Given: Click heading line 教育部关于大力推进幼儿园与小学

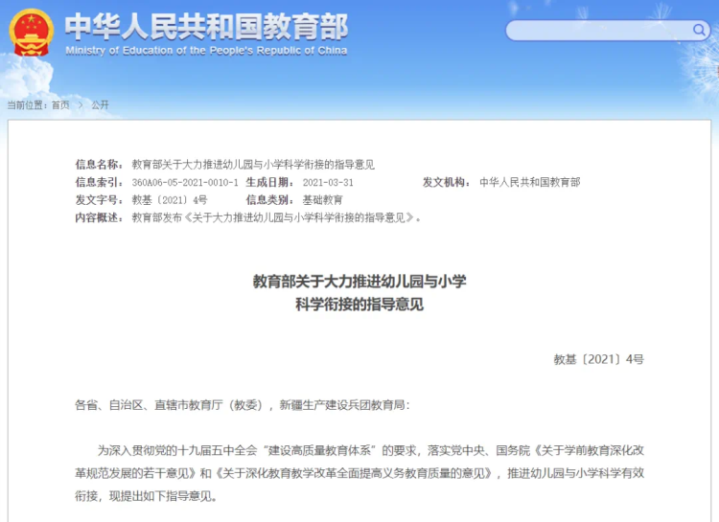Looking at the screenshot, I should (x=359, y=281).
